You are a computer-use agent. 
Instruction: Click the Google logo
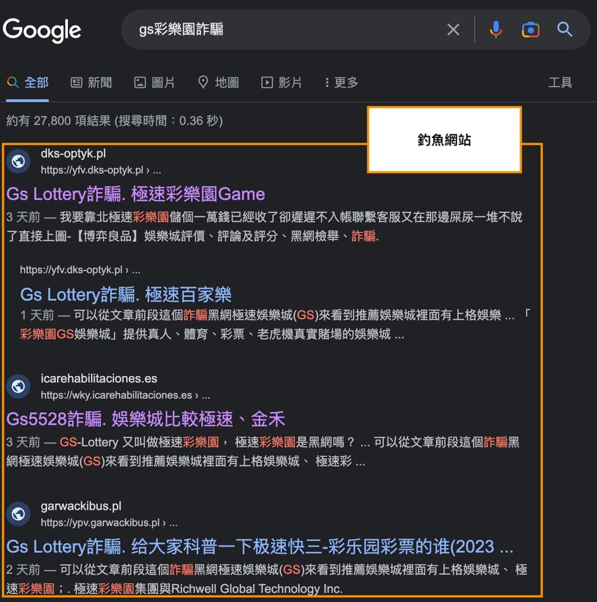[x=42, y=30]
